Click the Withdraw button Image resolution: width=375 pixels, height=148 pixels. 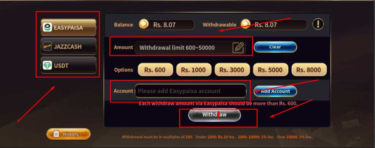click(x=215, y=115)
